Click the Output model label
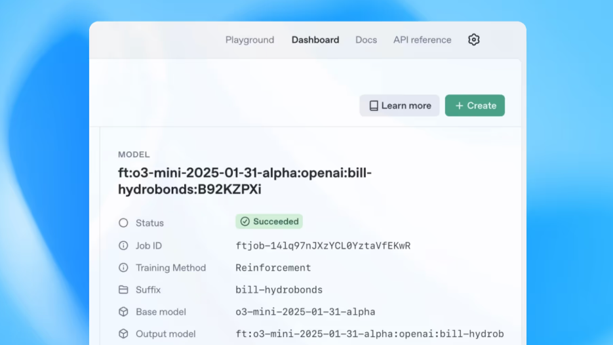Viewport: 613px width, 345px height. click(x=165, y=334)
